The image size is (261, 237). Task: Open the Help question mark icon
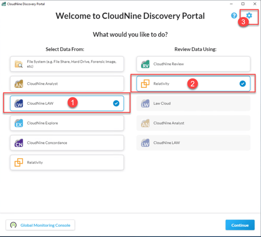click(234, 16)
